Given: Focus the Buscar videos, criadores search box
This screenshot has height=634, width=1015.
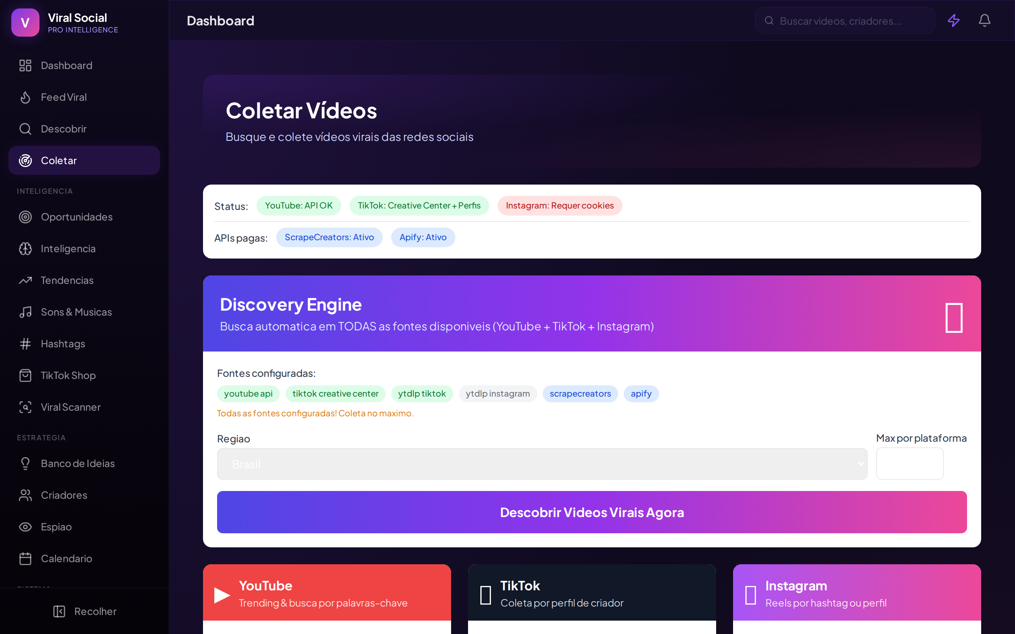Looking at the screenshot, I should pos(845,20).
